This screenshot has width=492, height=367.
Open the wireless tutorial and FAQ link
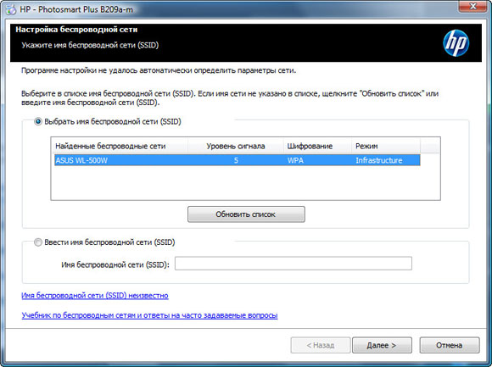(x=149, y=315)
